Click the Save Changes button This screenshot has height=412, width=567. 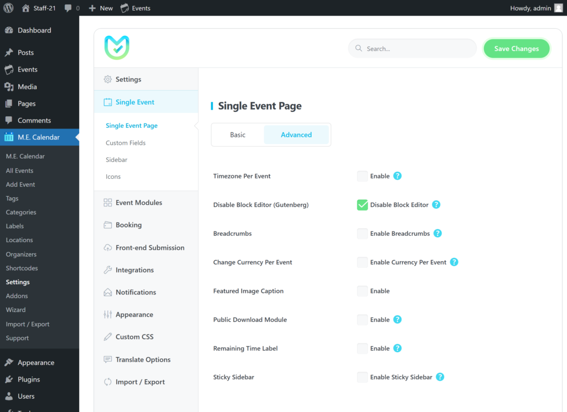coord(516,49)
